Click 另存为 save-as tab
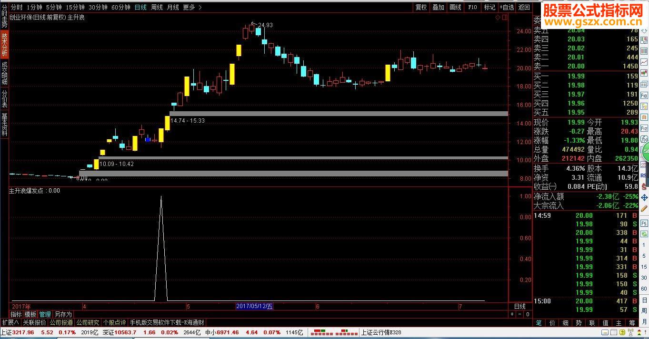This screenshot has width=649, height=339. click(x=63, y=314)
